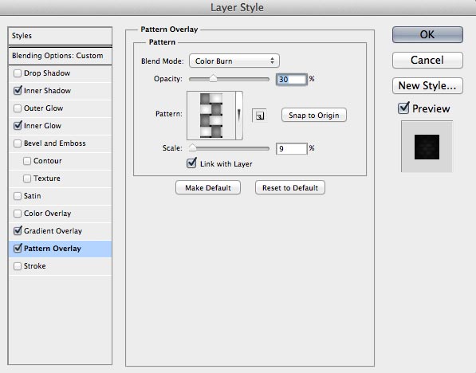Select the Contour sub-item label
This screenshot has width=476, height=373.
coord(48,161)
